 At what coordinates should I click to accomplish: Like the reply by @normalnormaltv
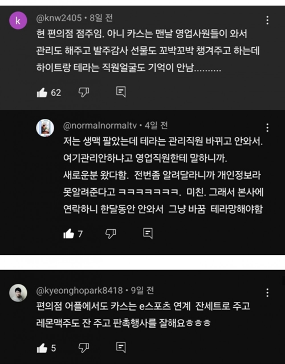click(x=68, y=234)
